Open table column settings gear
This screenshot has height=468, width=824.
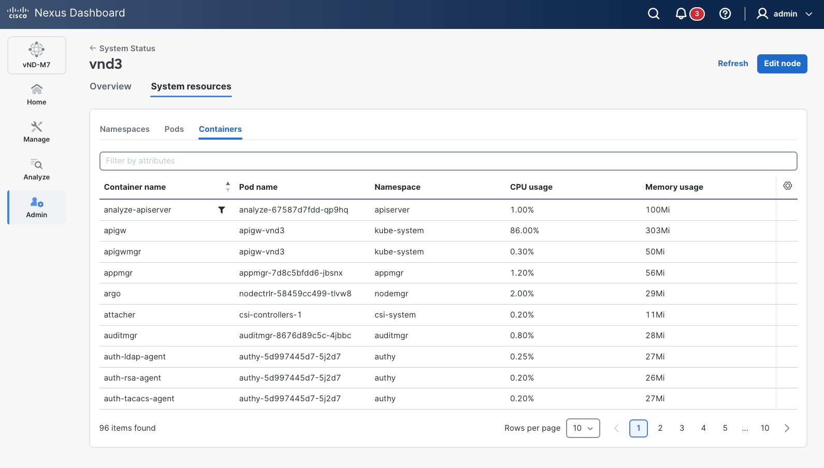tap(788, 186)
